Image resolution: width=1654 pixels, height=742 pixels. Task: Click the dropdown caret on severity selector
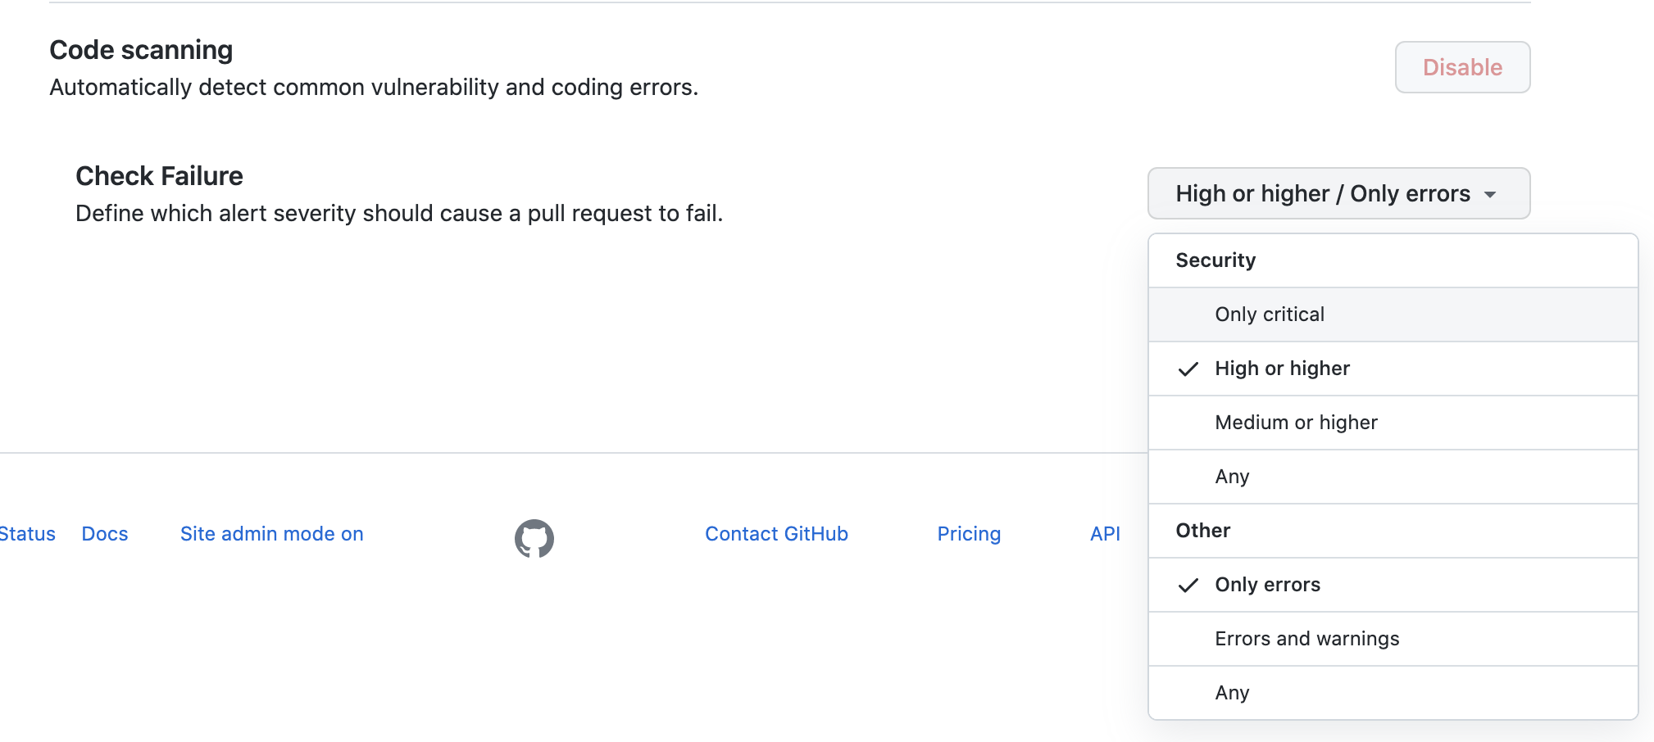(1491, 194)
